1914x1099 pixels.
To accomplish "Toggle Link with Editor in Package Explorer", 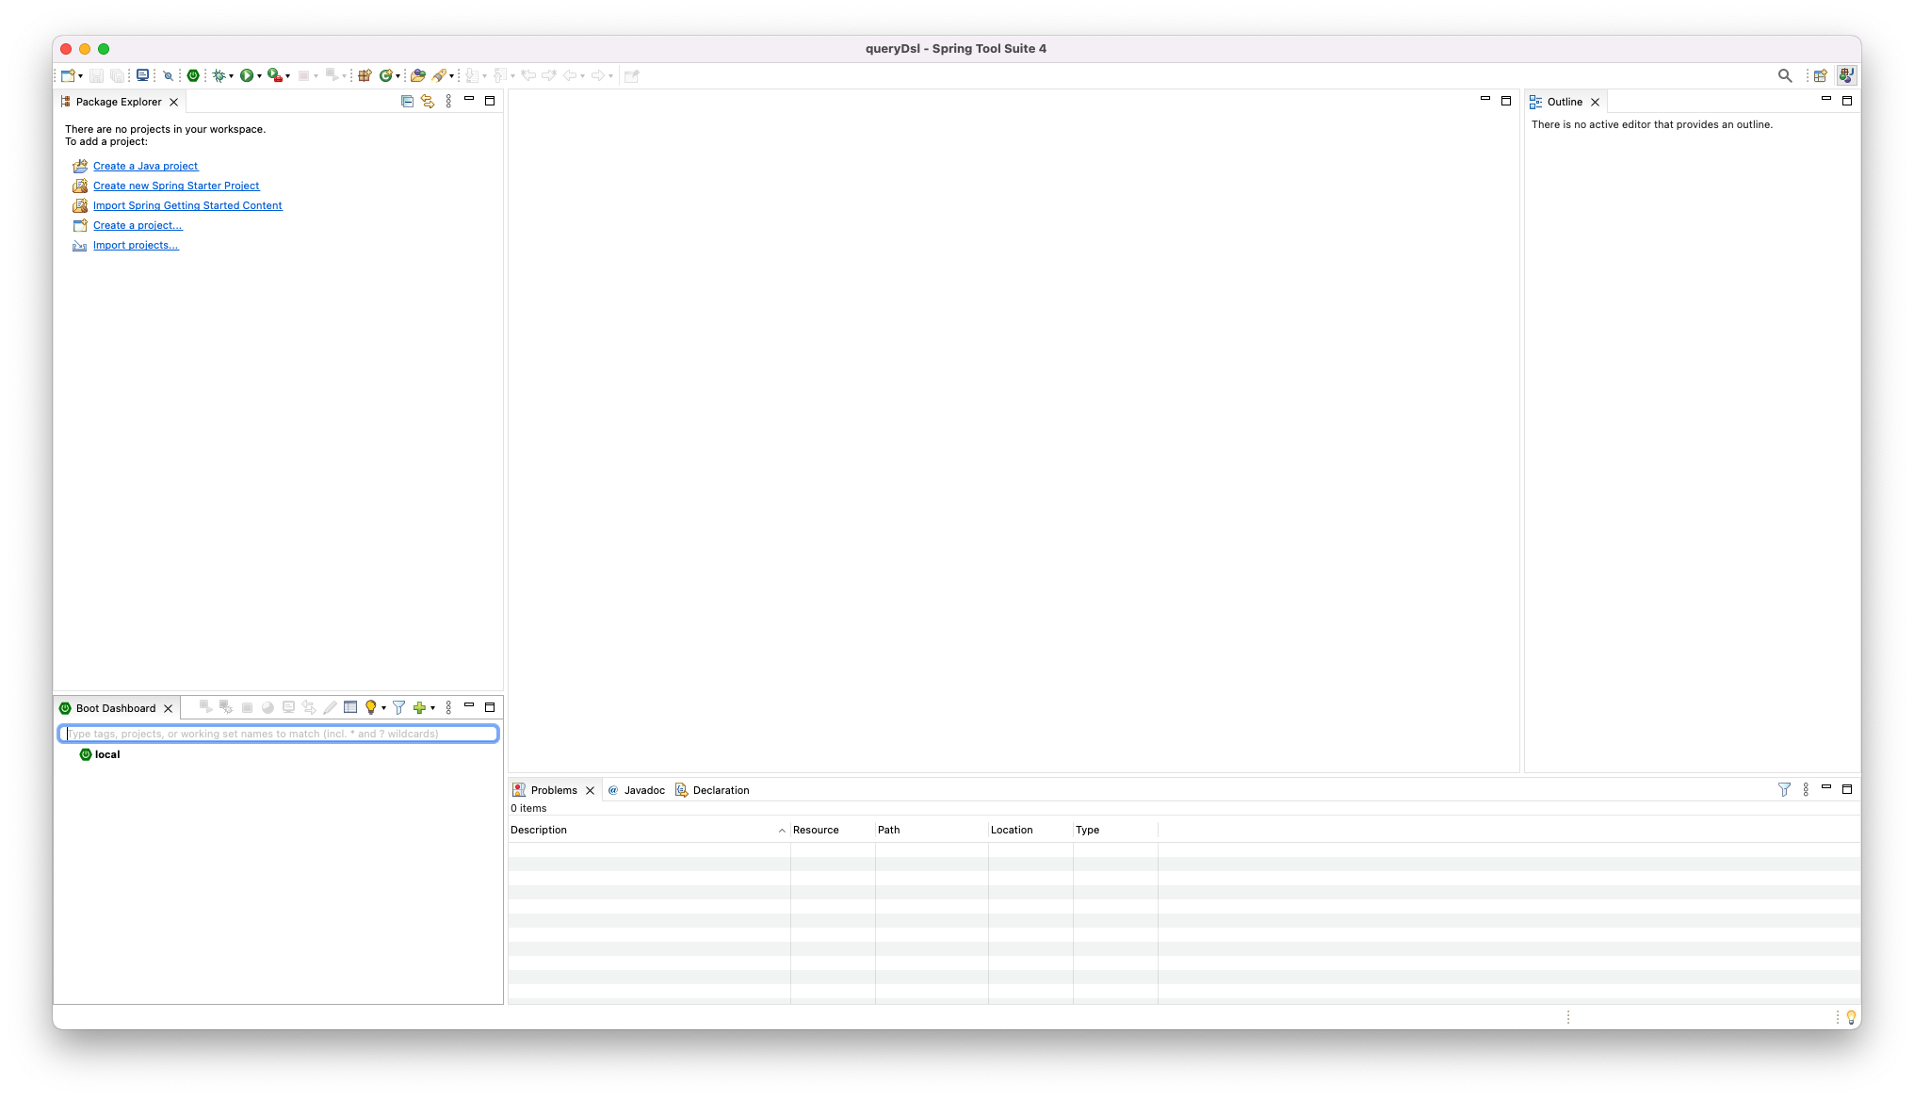I will coord(428,101).
